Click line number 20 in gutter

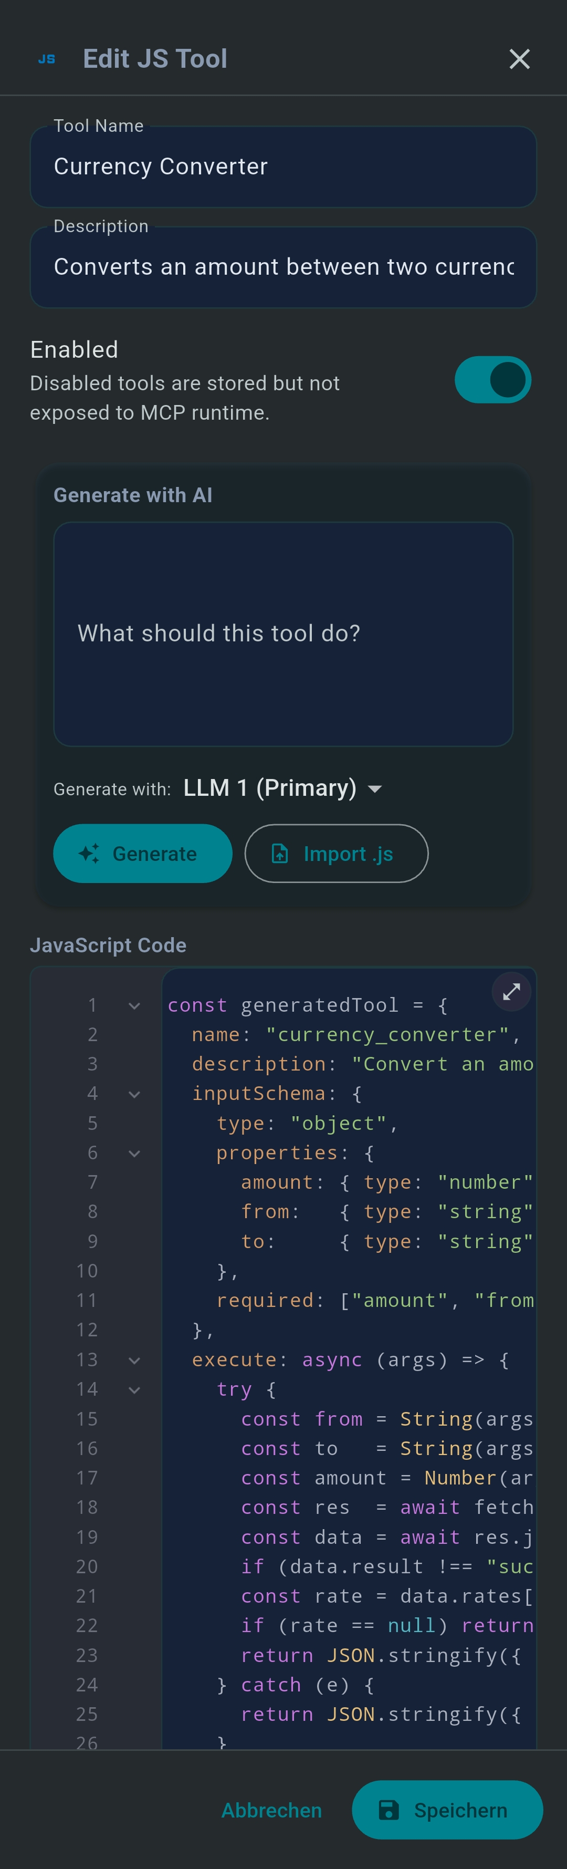coord(87,1566)
